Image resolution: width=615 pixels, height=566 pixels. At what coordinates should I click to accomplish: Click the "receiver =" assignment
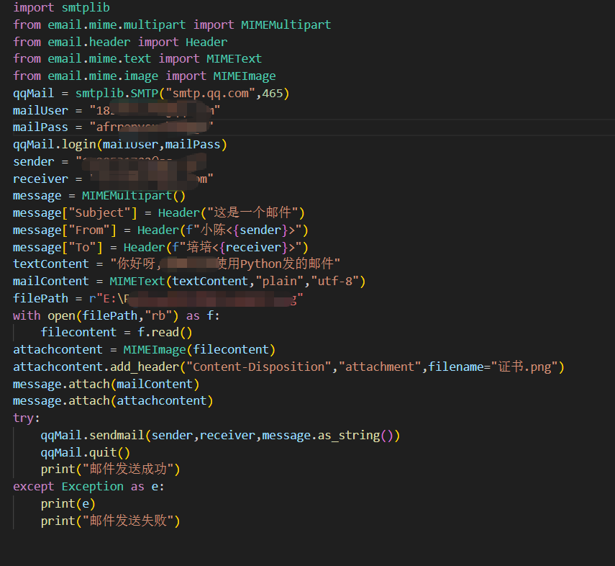point(113,179)
